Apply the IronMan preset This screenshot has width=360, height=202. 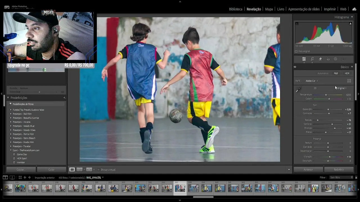(21, 162)
